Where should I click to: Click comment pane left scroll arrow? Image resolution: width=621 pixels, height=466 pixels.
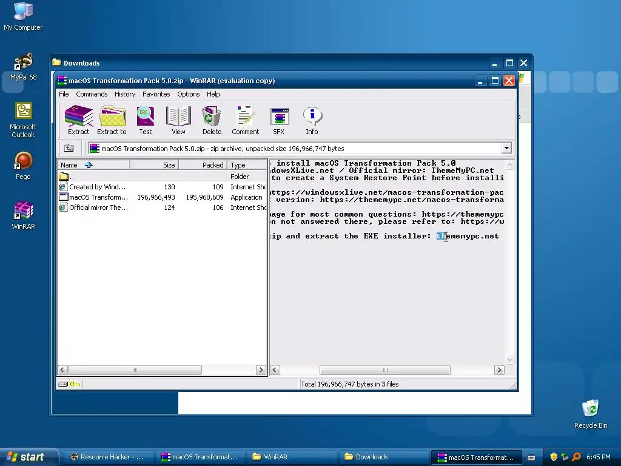[x=275, y=370]
